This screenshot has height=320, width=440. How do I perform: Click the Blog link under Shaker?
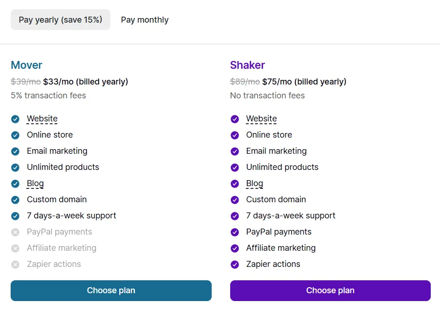tap(254, 183)
